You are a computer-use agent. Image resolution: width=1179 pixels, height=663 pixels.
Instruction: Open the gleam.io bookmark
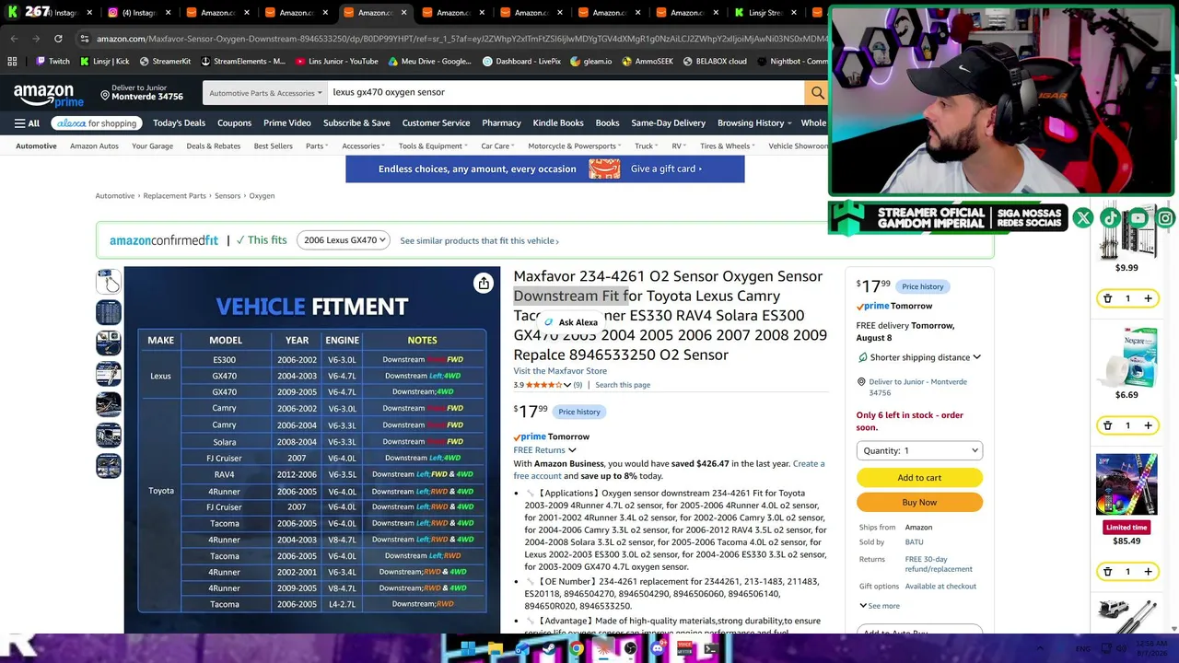click(591, 62)
